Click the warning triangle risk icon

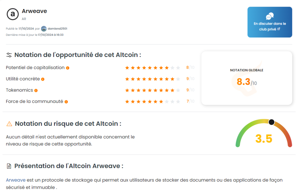9,124
